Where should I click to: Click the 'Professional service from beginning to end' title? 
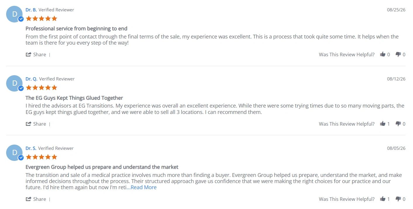(76, 29)
